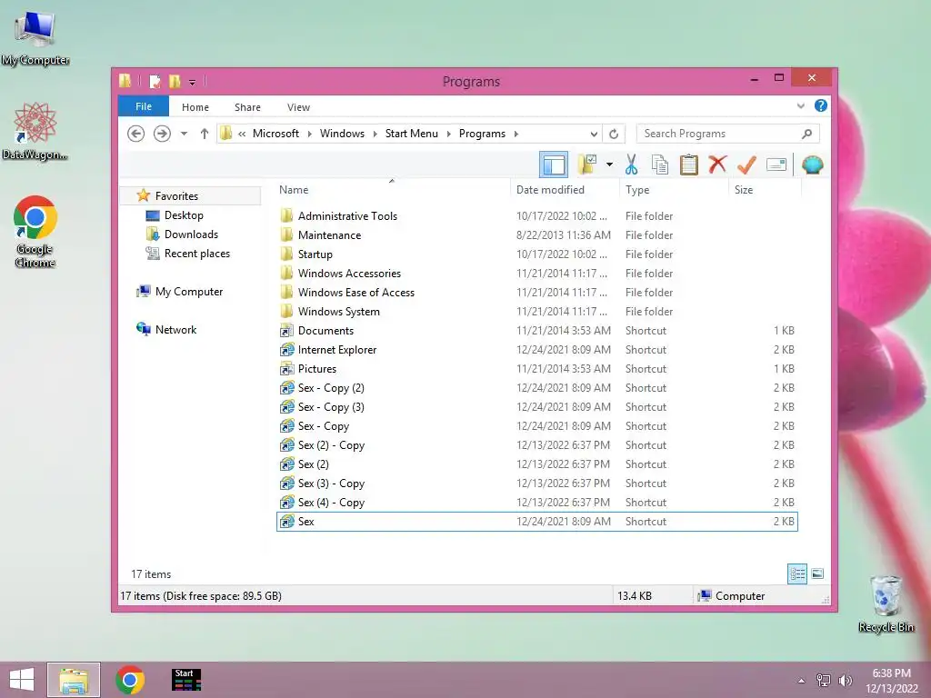
Task: Click the volume speaker tray icon
Action: (x=845, y=681)
